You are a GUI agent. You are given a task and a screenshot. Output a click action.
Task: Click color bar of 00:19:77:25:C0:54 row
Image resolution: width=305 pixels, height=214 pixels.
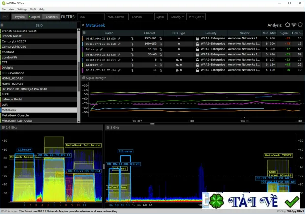tap(83, 70)
